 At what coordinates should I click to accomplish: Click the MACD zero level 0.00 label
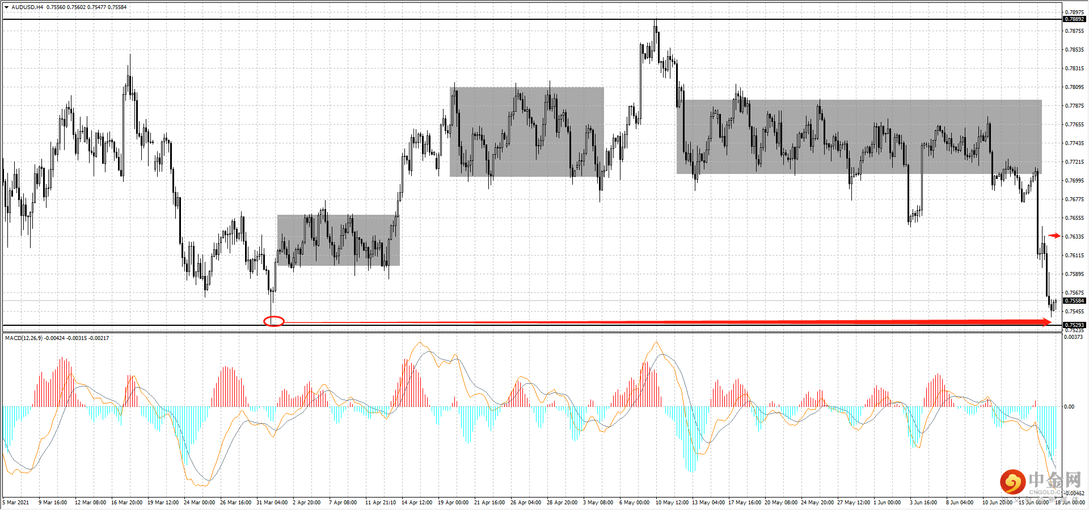[1069, 406]
